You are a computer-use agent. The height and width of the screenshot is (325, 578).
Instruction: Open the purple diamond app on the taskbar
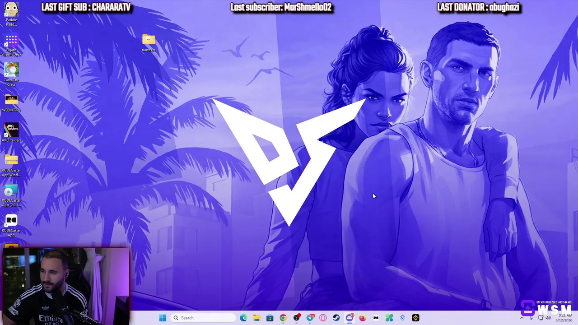click(x=402, y=318)
